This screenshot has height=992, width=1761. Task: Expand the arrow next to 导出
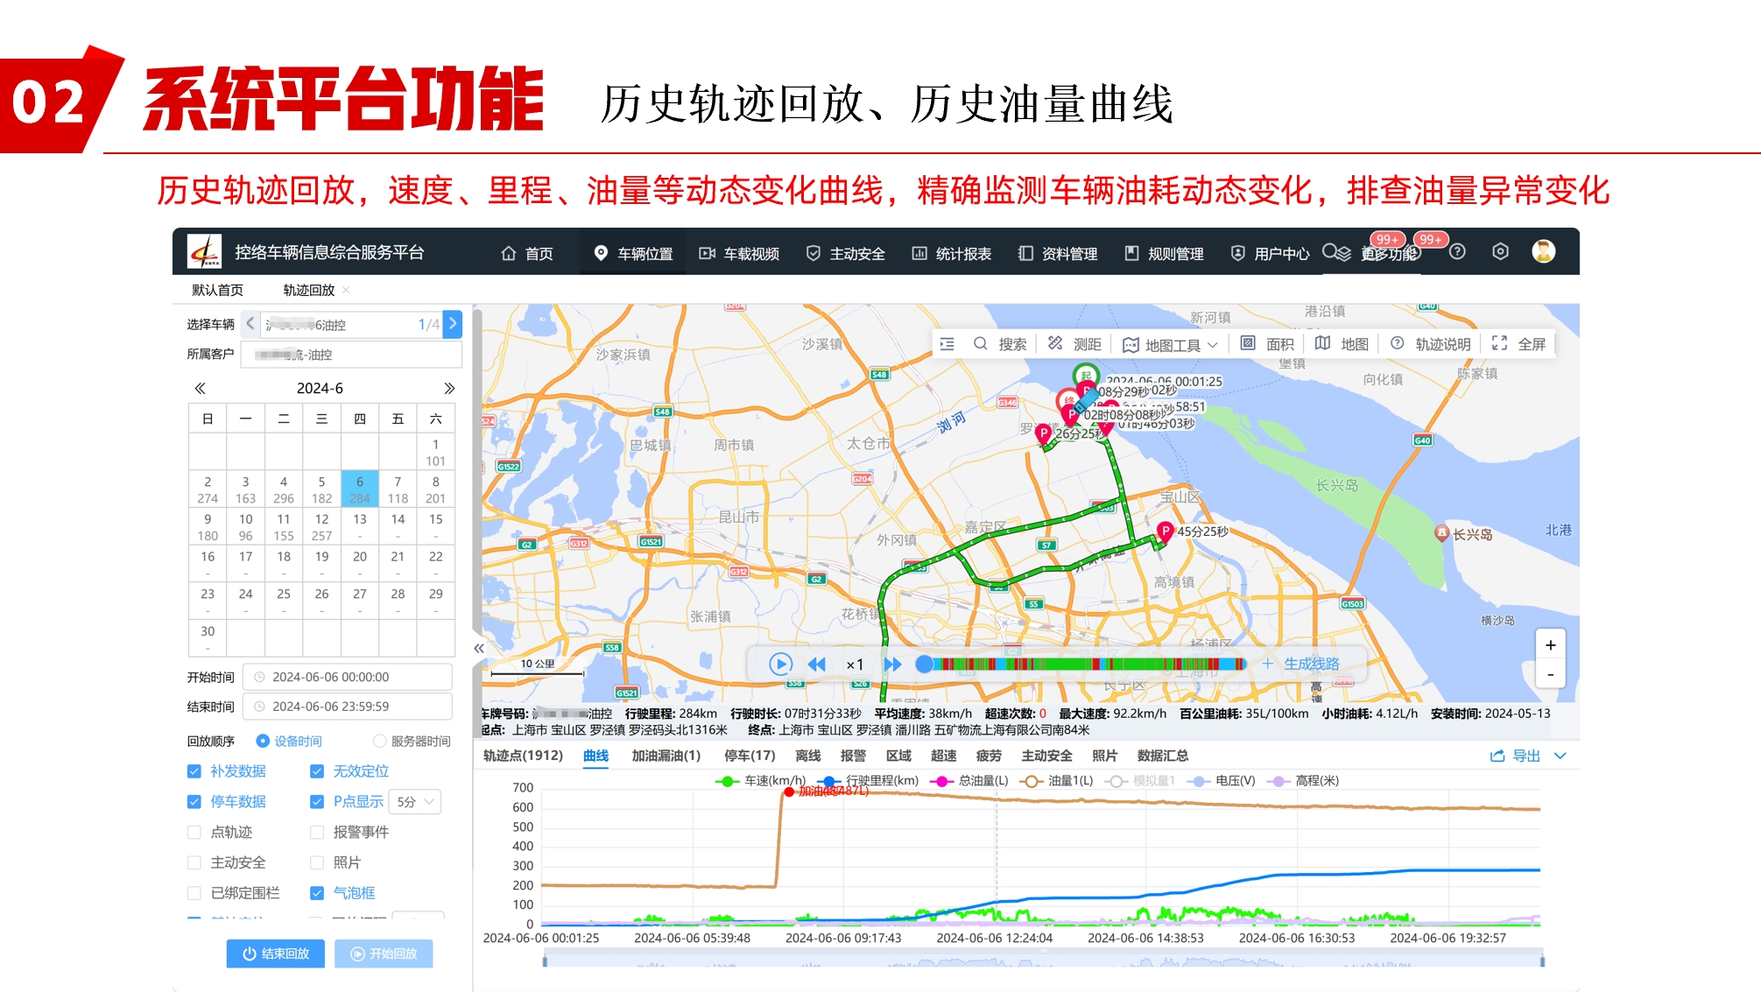pyautogui.click(x=1560, y=756)
